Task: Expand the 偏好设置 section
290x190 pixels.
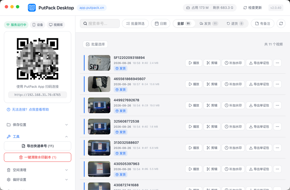Action: [38, 180]
